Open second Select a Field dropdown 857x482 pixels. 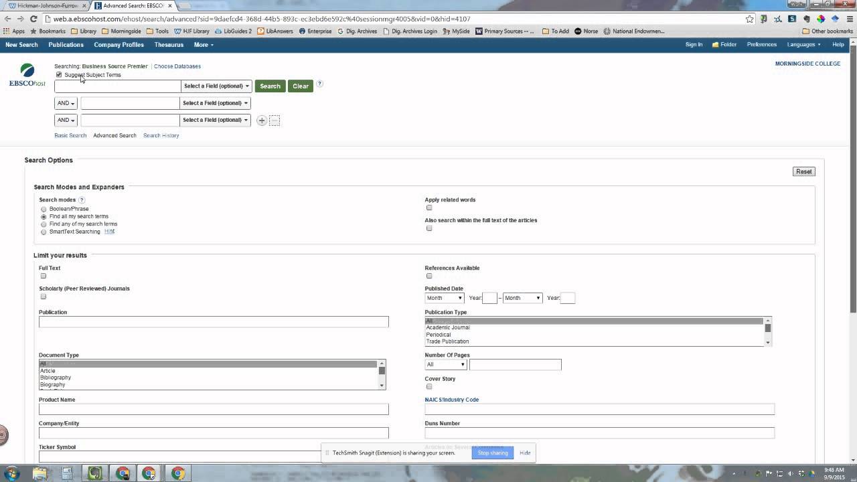pos(215,103)
